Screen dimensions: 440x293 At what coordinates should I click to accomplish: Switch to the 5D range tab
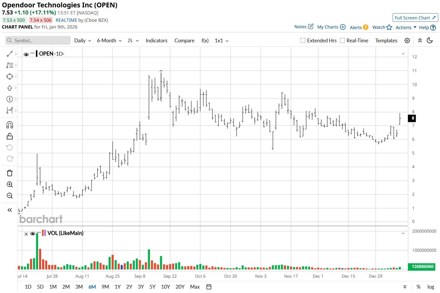point(40,287)
